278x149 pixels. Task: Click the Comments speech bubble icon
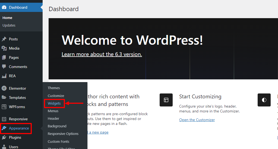click(x=4, y=67)
